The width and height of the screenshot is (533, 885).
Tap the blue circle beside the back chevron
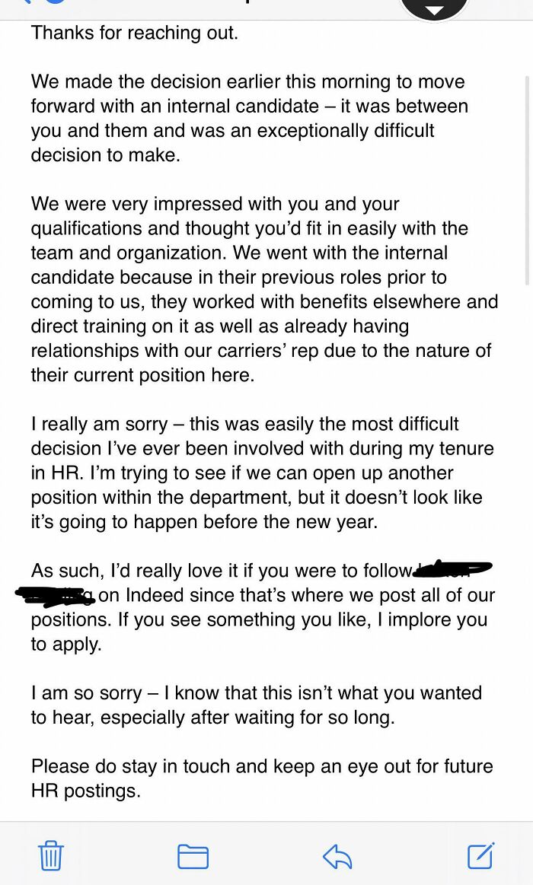coord(56,2)
